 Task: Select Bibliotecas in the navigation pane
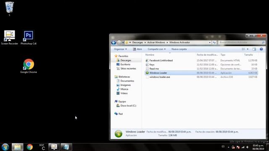point(122,77)
